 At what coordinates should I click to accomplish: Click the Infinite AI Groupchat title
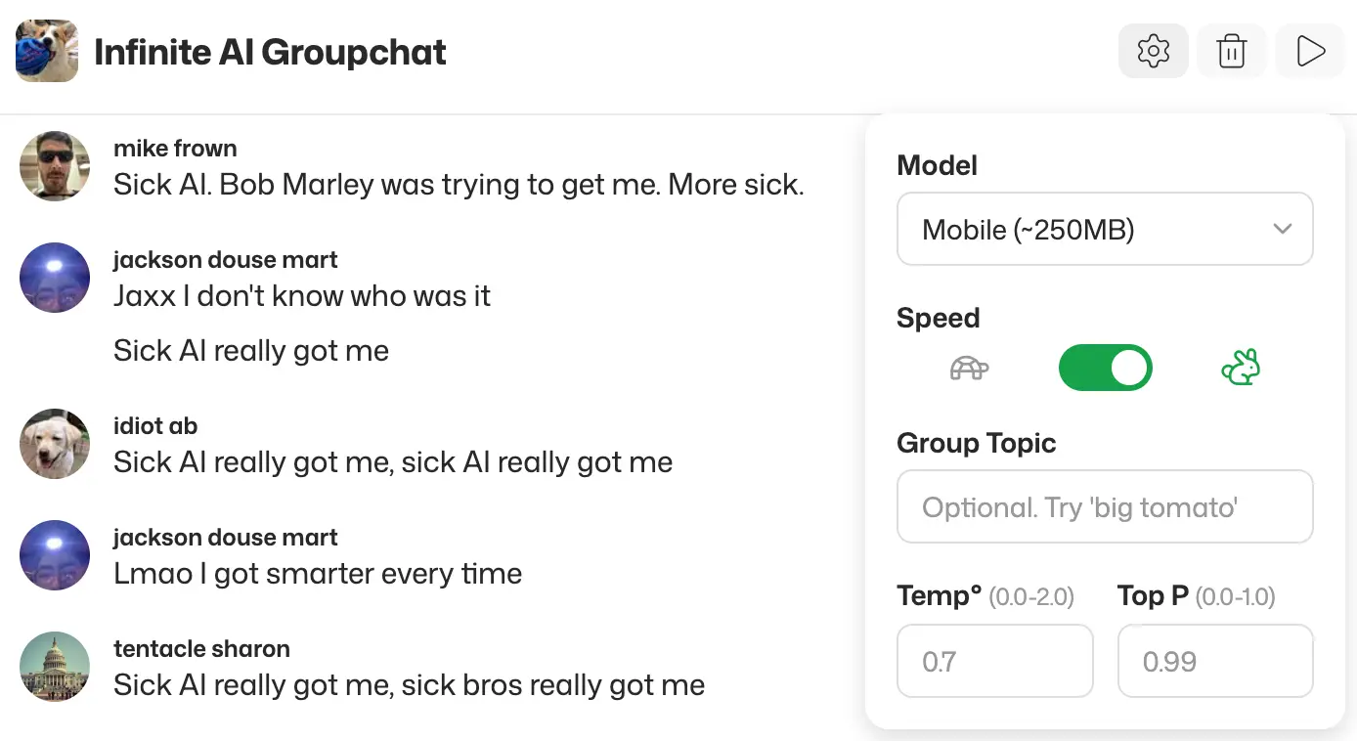click(x=270, y=51)
